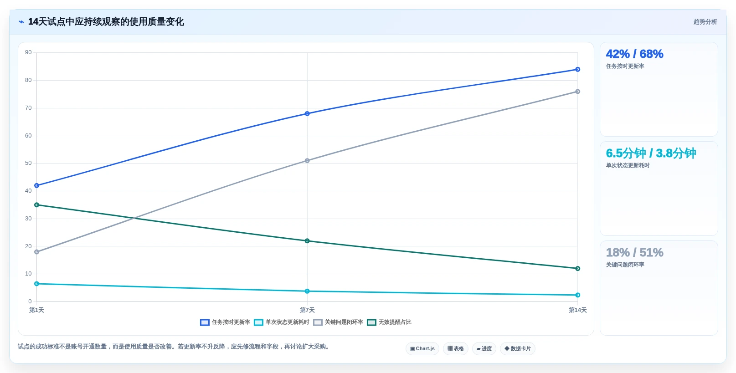The width and height of the screenshot is (736, 373).
Task: Click the 42% / 68% metric value
Action: coord(634,54)
